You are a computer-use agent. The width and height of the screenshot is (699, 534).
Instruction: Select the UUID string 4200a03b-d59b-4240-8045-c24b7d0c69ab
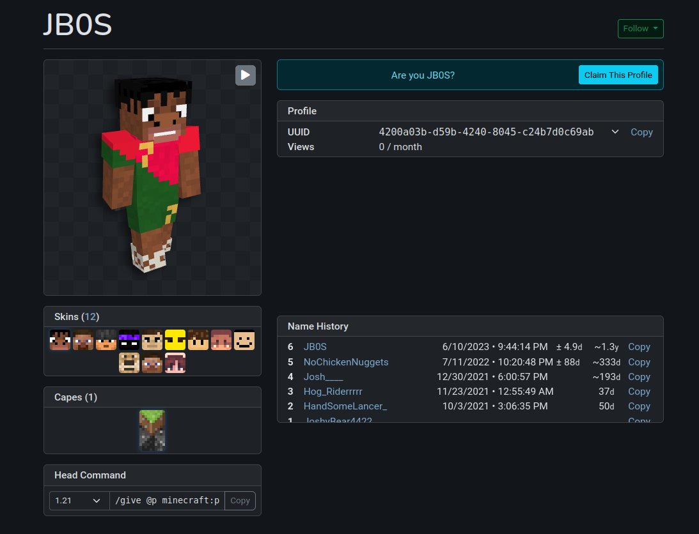click(486, 132)
